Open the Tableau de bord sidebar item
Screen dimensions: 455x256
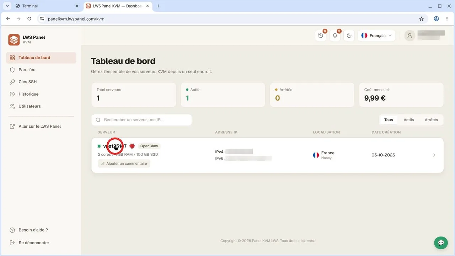click(41, 58)
